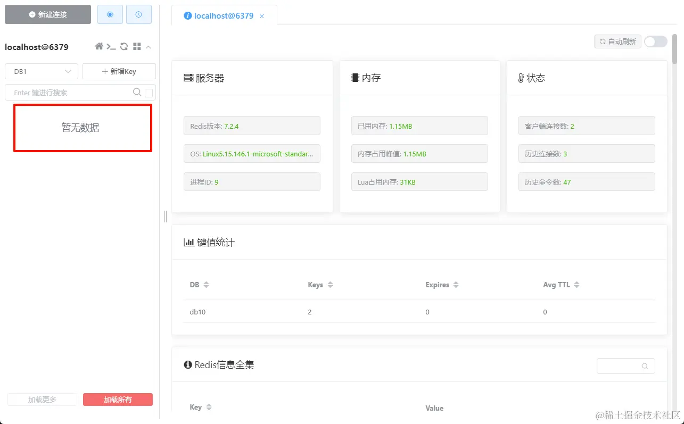Click the Redis版本: 7.2.4 field
This screenshot has height=424, width=684.
tap(252, 126)
